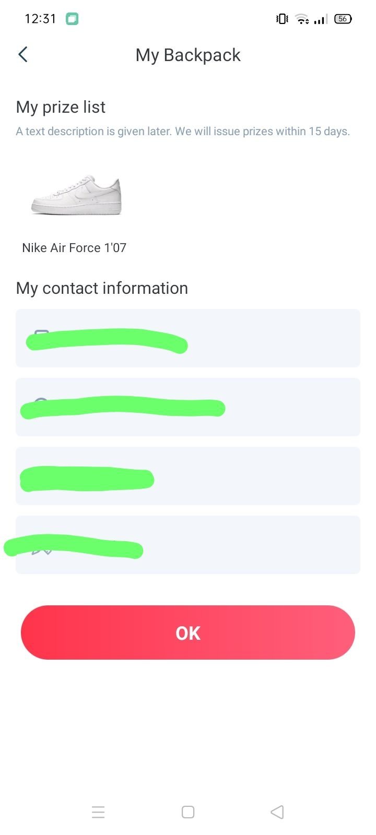Viewport: 376px width, 835px height.
Task: Tap the My Backpack page title
Action: (188, 55)
